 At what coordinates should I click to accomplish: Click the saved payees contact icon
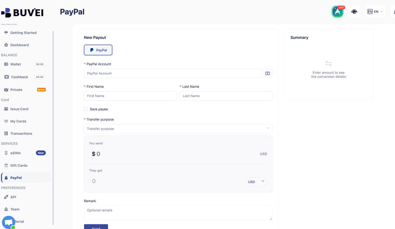tap(267, 73)
